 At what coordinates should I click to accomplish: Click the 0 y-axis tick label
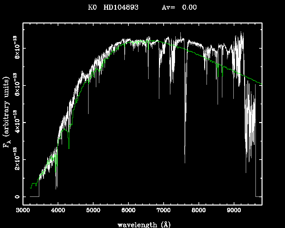[16, 196]
